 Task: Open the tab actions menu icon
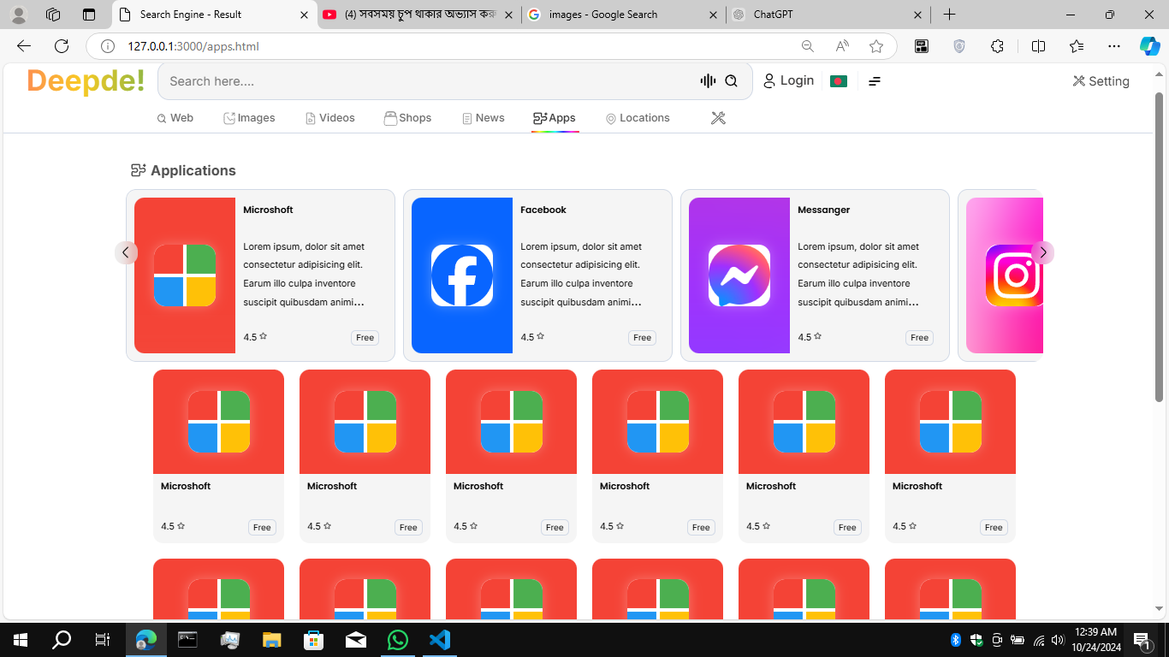click(89, 15)
